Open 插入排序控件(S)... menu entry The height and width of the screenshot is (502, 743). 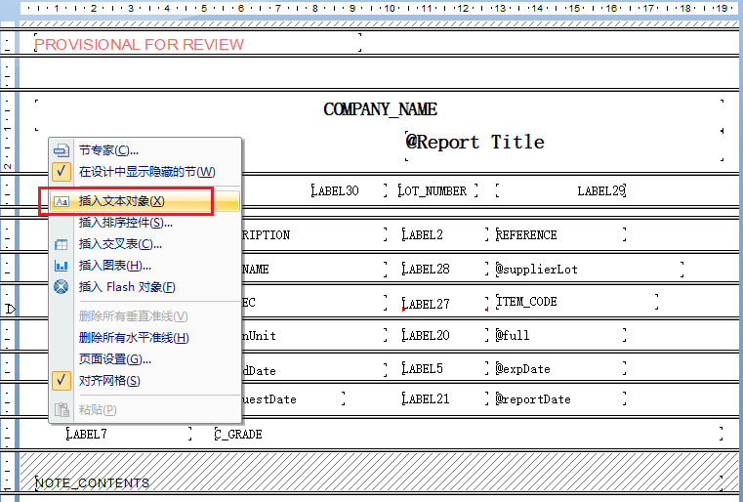tap(125, 223)
